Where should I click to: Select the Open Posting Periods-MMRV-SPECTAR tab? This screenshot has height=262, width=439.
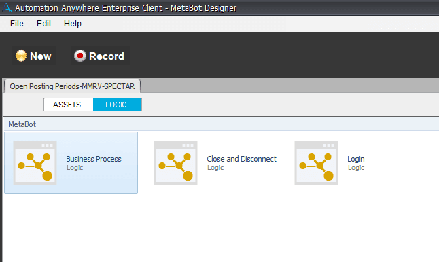[72, 86]
